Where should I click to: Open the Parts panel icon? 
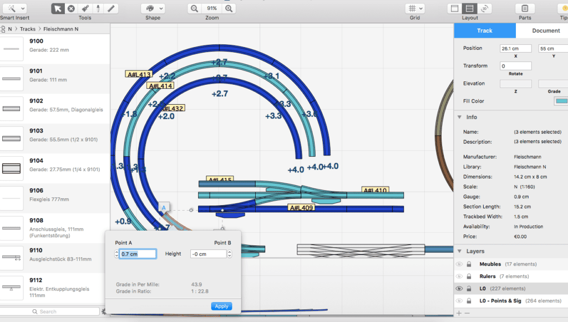click(525, 9)
